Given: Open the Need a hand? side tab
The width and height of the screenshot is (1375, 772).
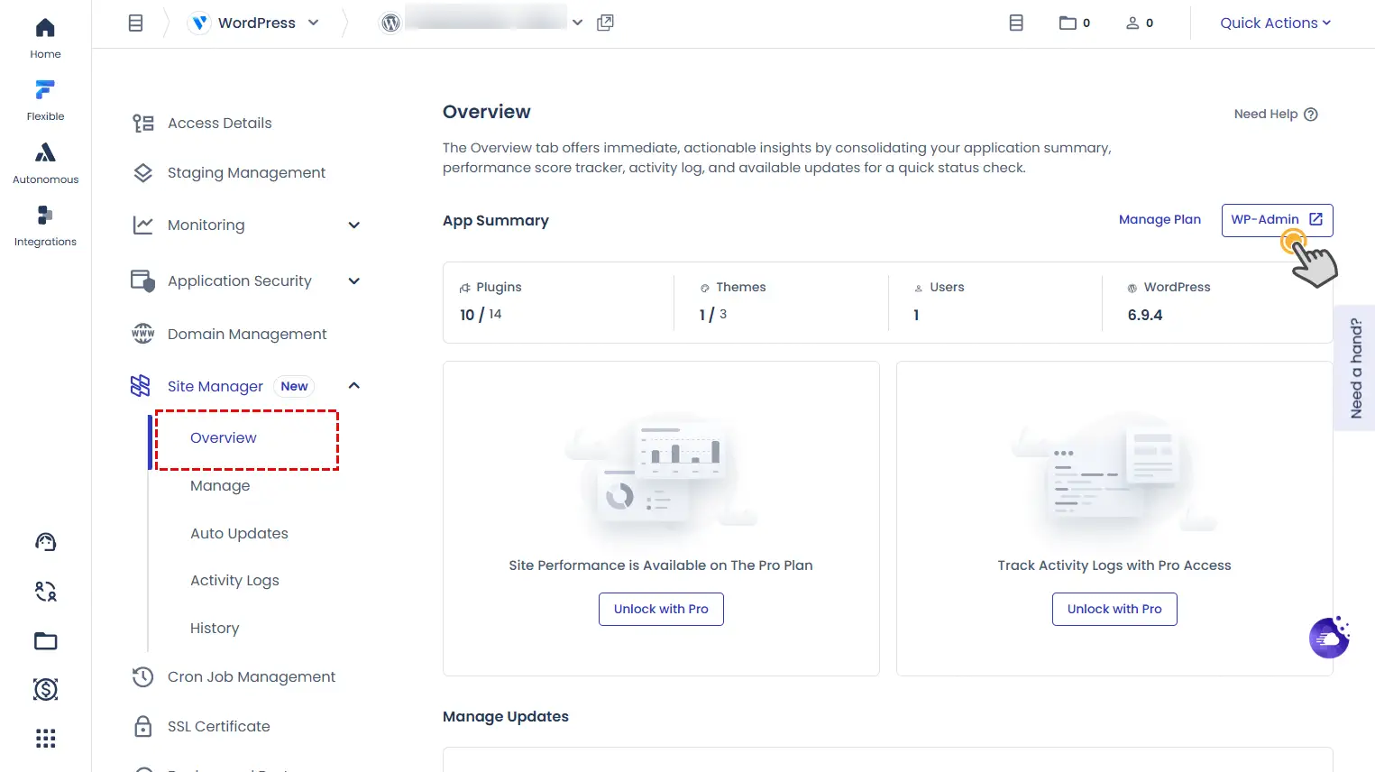Looking at the screenshot, I should 1355,368.
